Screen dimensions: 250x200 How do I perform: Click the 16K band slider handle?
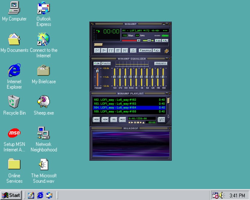tap(163, 77)
